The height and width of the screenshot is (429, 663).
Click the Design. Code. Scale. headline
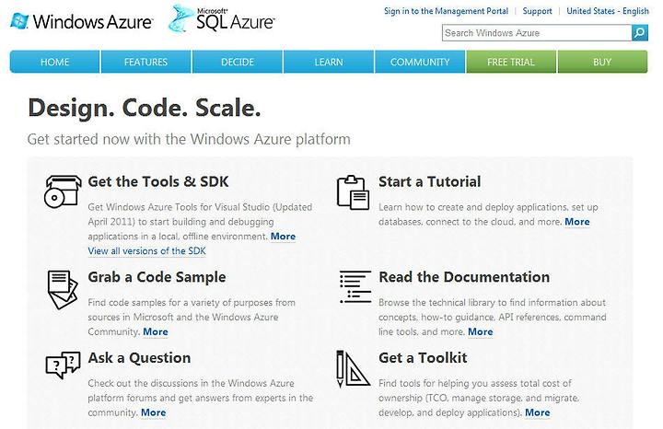145,108
